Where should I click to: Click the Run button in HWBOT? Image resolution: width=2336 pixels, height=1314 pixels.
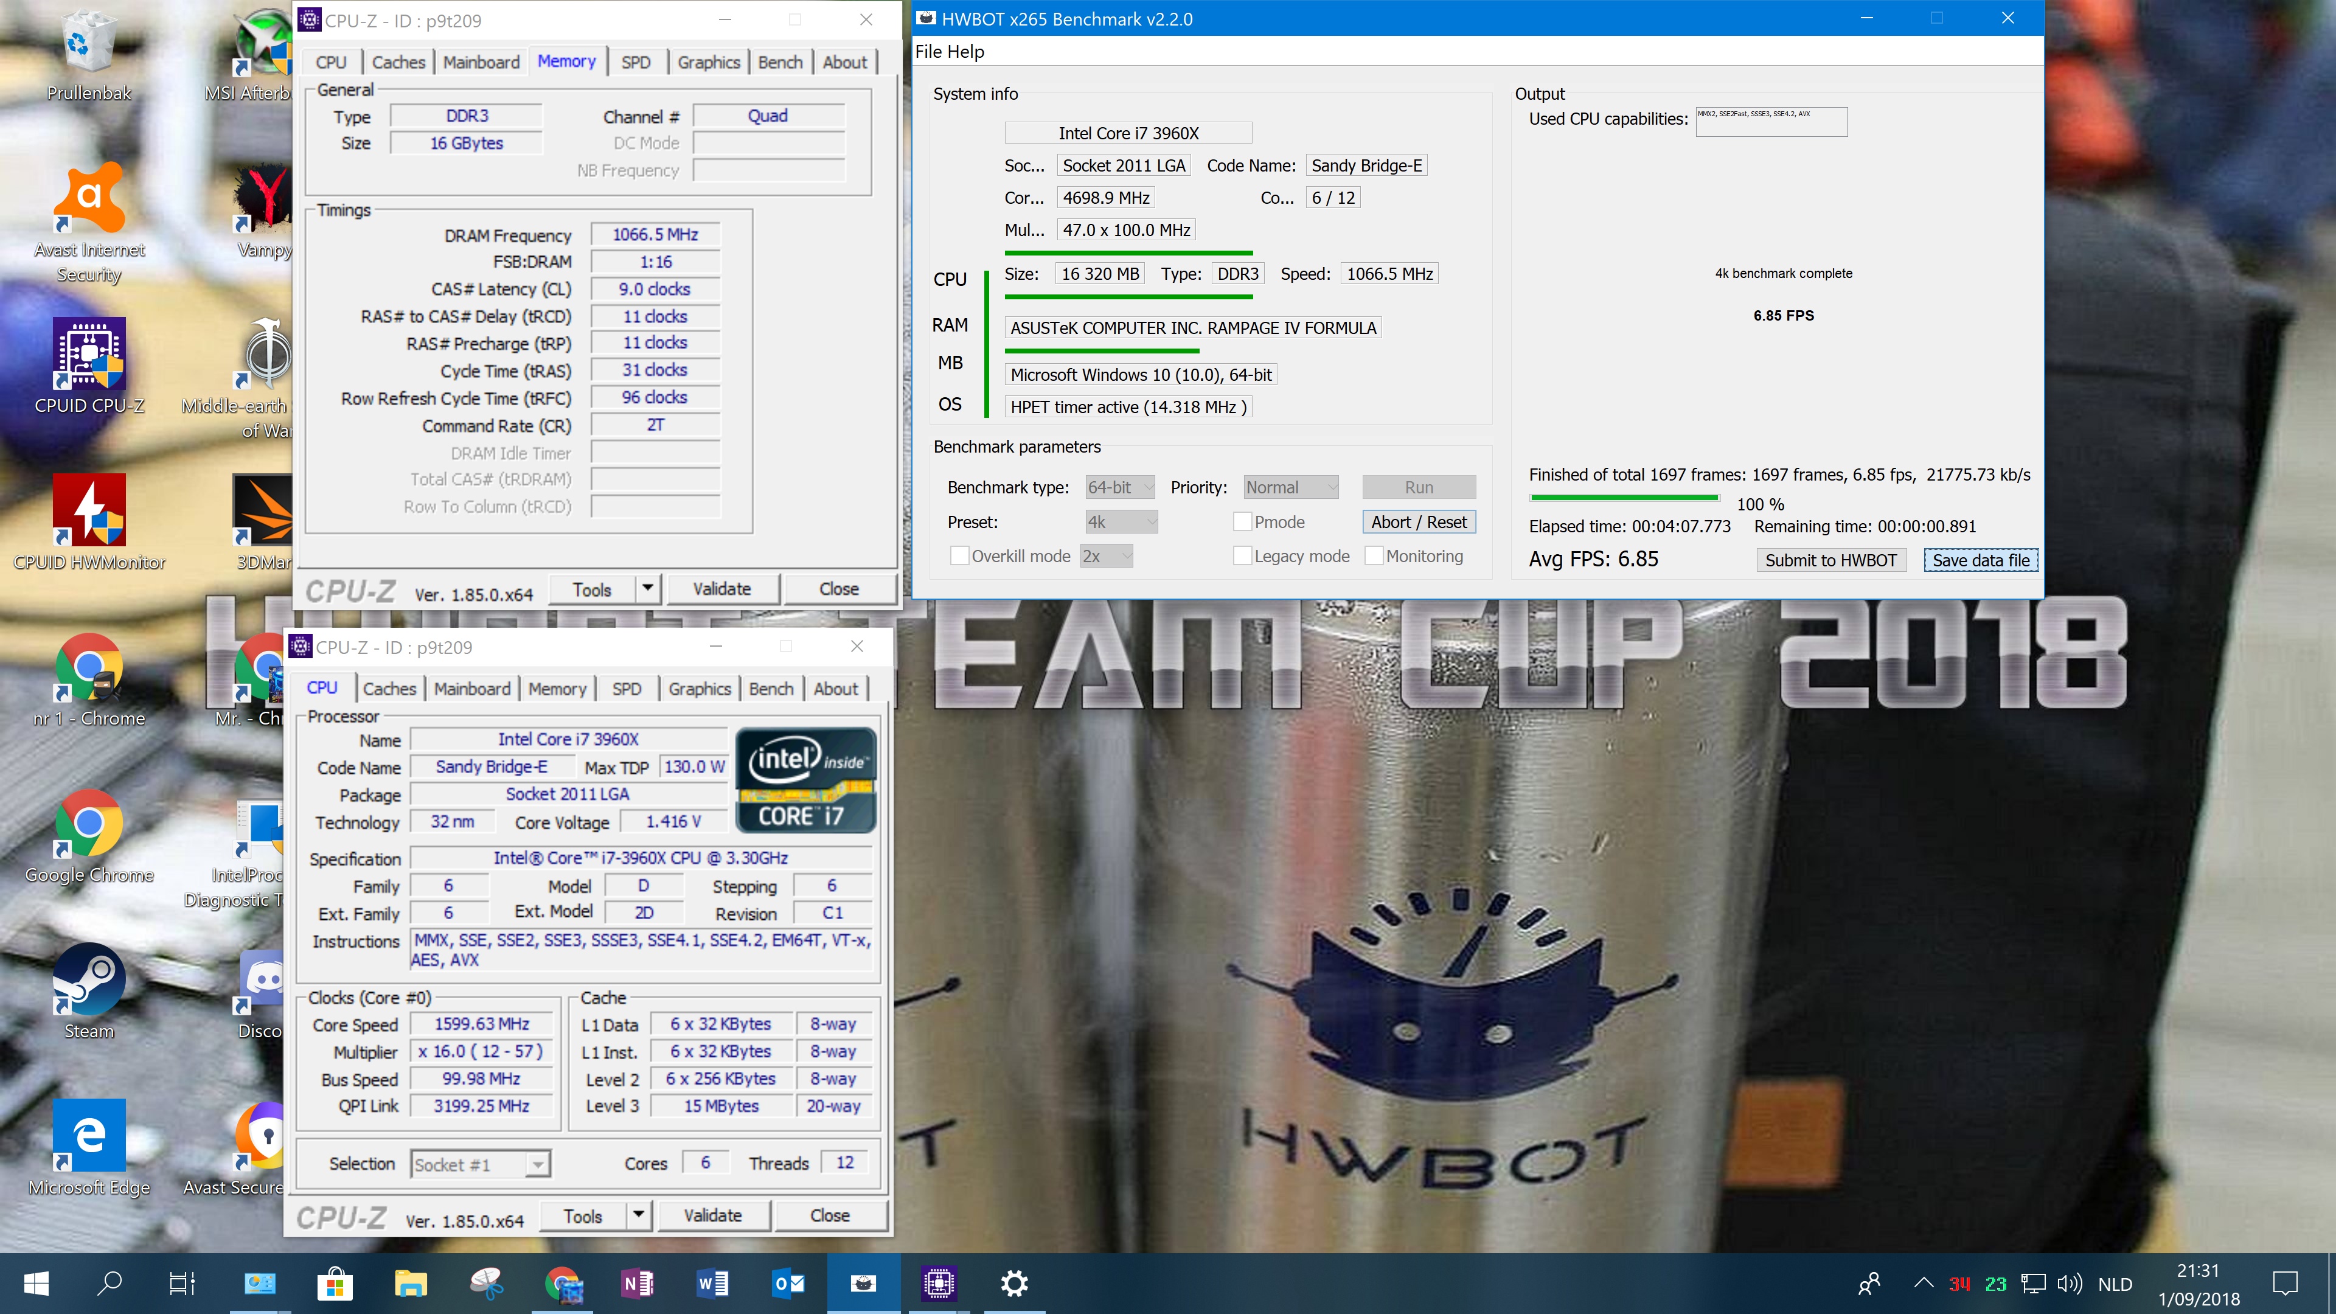pyautogui.click(x=1418, y=488)
